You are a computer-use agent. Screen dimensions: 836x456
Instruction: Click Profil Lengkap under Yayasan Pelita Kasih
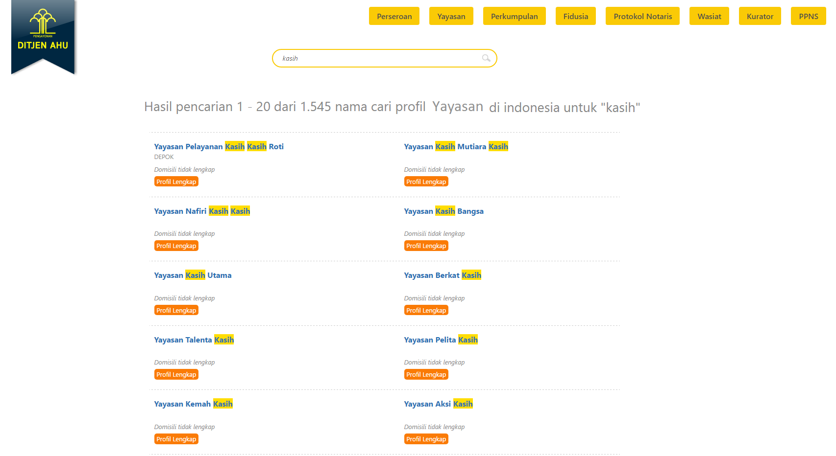tap(426, 374)
